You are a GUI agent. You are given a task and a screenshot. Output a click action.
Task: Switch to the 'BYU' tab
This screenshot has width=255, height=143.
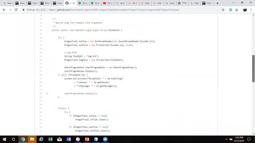coord(45,3)
